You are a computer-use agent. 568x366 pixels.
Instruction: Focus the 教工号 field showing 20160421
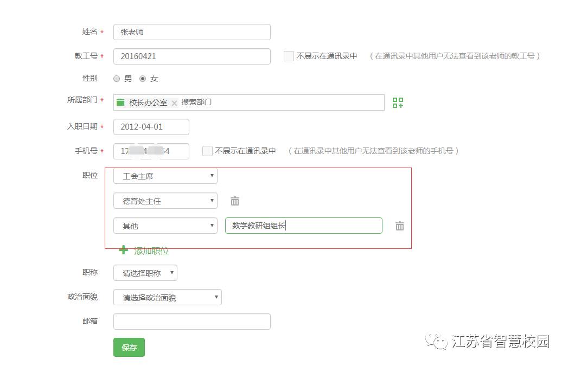pyautogui.click(x=192, y=56)
